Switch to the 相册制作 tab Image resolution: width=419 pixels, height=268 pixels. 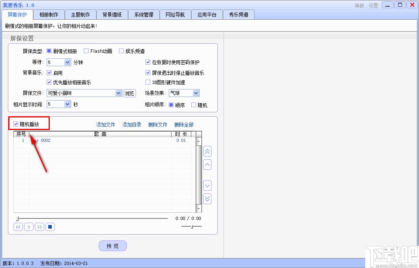(x=49, y=15)
